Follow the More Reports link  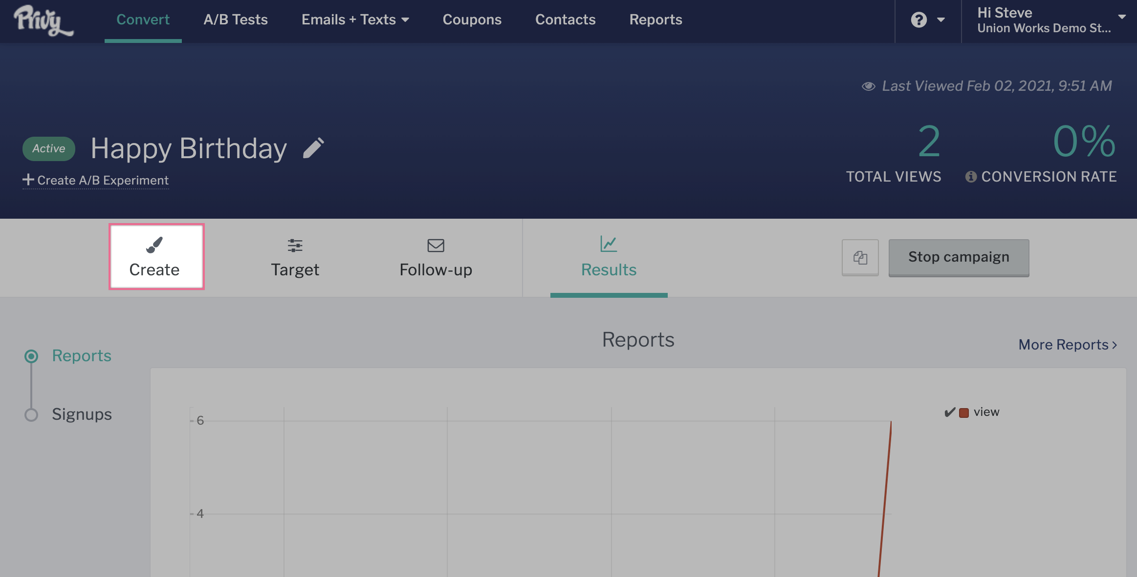[1068, 345]
